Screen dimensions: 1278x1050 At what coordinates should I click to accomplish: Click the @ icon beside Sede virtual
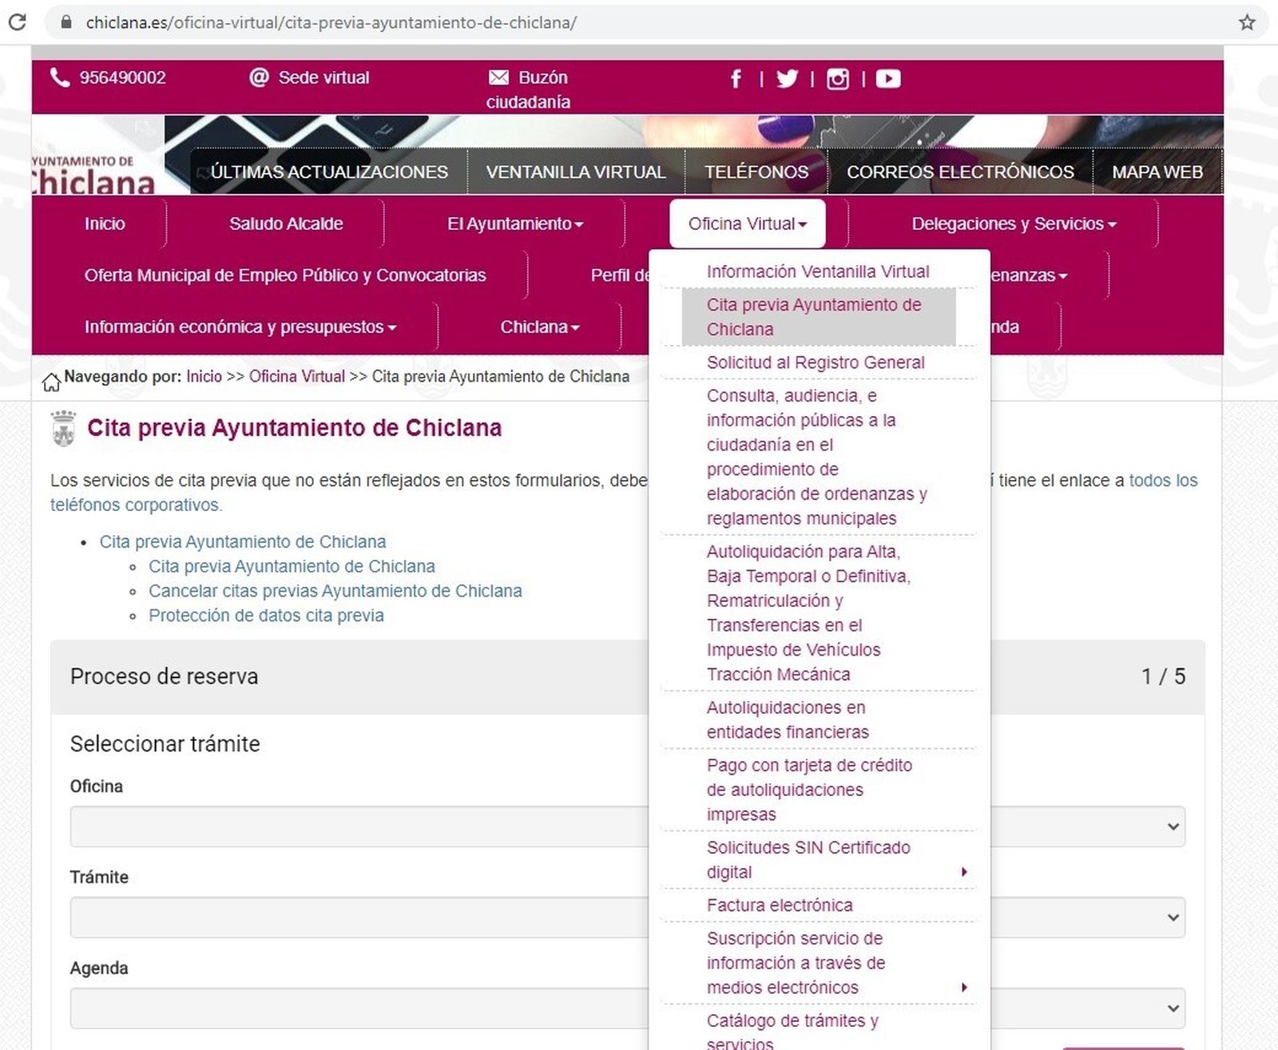pos(256,77)
